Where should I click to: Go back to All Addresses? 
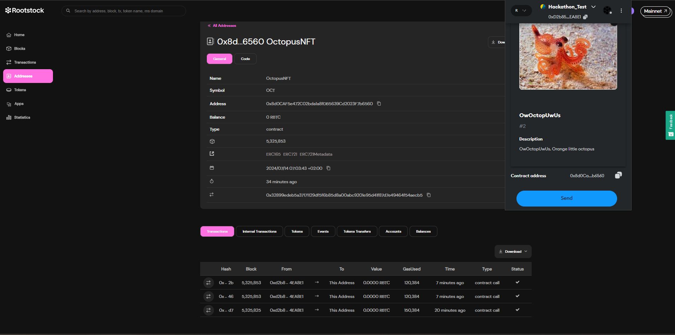pos(222,26)
